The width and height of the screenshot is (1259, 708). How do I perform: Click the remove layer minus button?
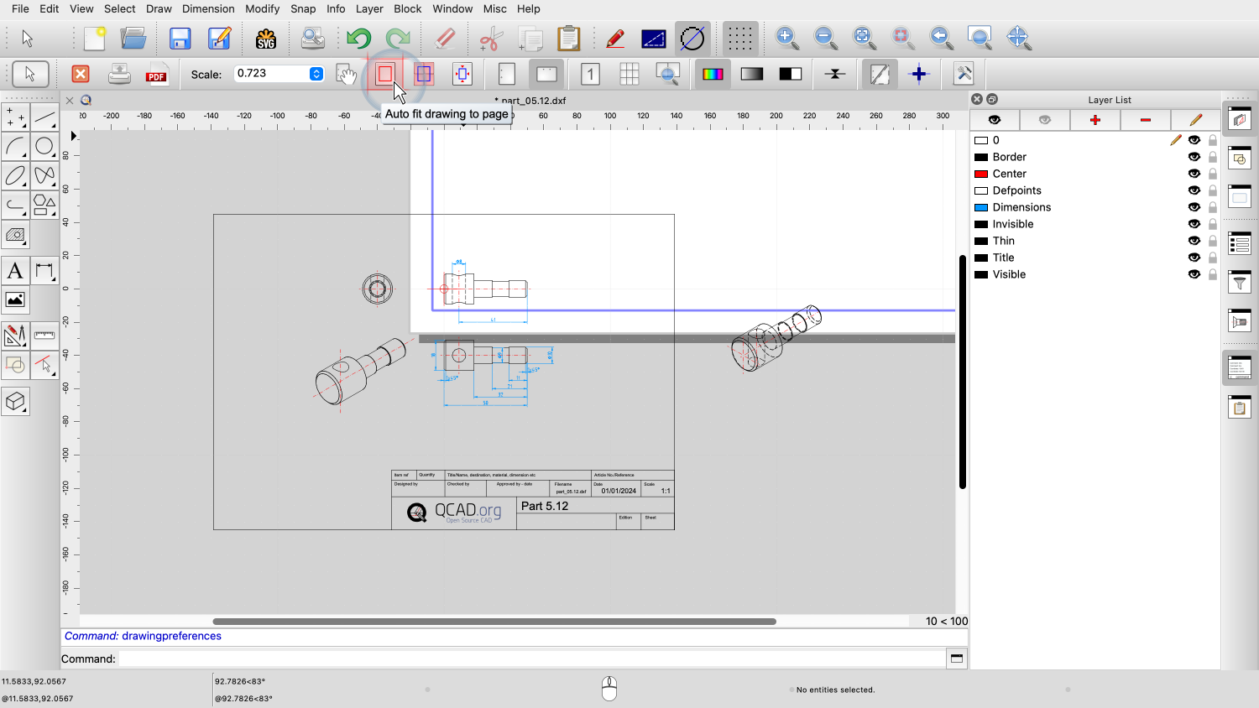pos(1145,120)
